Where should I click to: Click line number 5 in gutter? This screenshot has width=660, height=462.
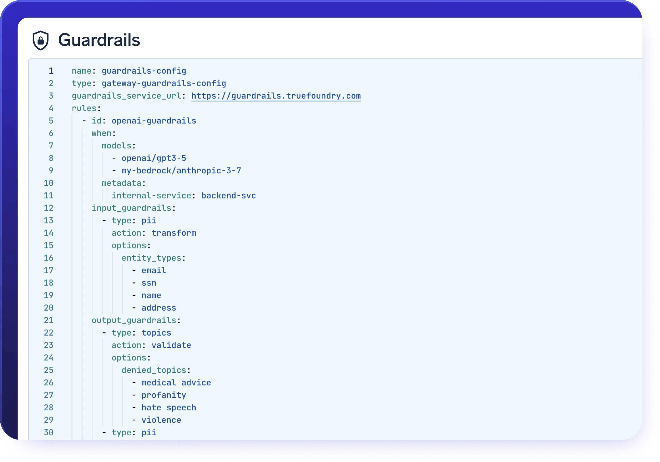coord(51,121)
